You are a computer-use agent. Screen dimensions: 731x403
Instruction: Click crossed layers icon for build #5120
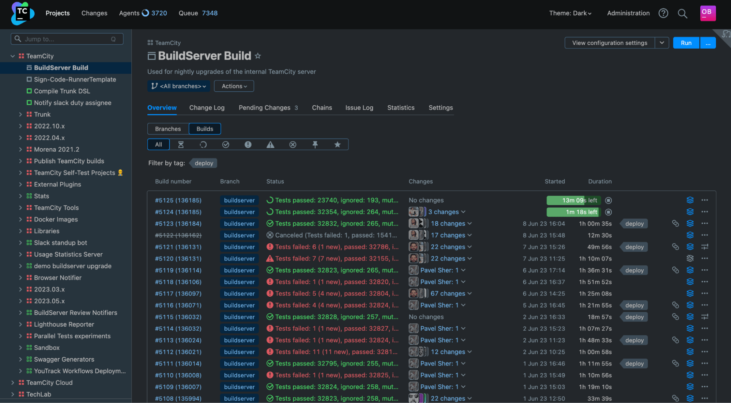tap(690, 258)
